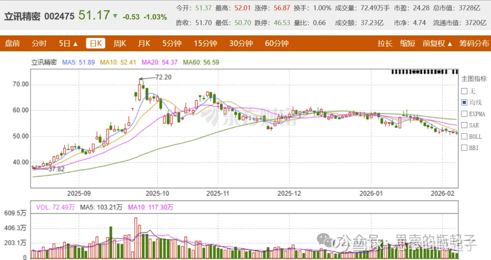
Task: Click the stock code 002475
Action: point(59,17)
